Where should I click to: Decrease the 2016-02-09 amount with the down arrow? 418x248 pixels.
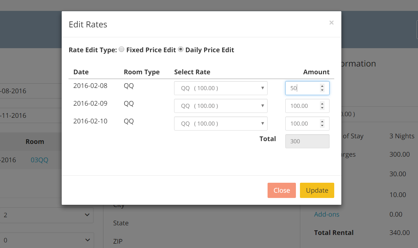(x=322, y=108)
